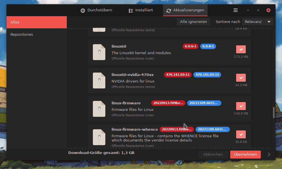Image resolution: width=282 pixels, height=169 pixels.
Task: Click the linux-firmware package archive icon
Action: pyautogui.click(x=99, y=109)
